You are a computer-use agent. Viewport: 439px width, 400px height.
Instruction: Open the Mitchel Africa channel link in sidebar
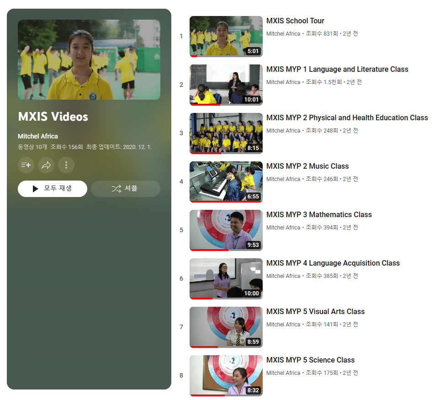38,136
